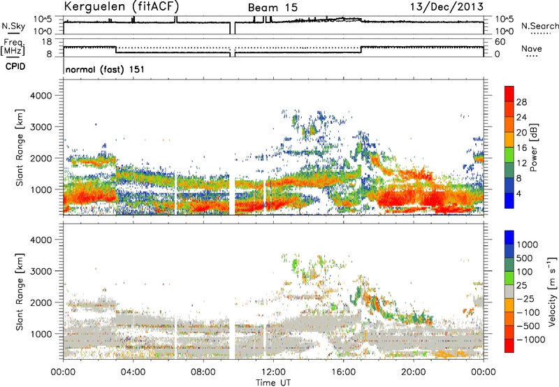559x387 pixels.
Task: Click the gray segment of the velocity colorbar
Action: pyautogui.click(x=509, y=291)
